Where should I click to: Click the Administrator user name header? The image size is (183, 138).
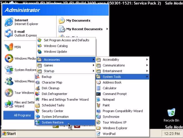click(x=22, y=10)
